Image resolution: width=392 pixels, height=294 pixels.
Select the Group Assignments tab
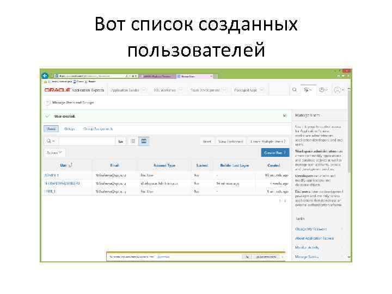98,128
